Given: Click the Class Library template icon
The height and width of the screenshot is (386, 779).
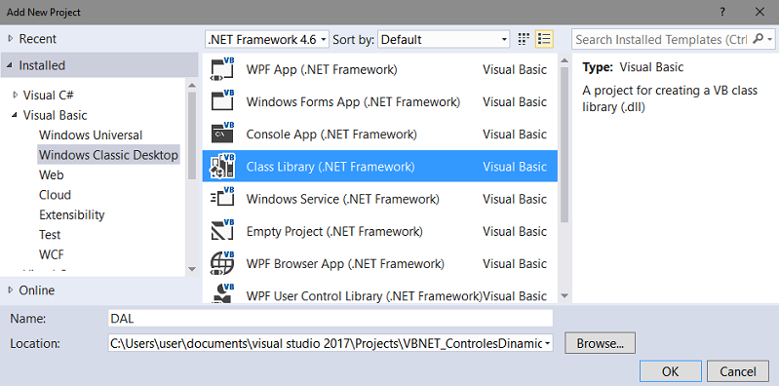Looking at the screenshot, I should coord(222,167).
